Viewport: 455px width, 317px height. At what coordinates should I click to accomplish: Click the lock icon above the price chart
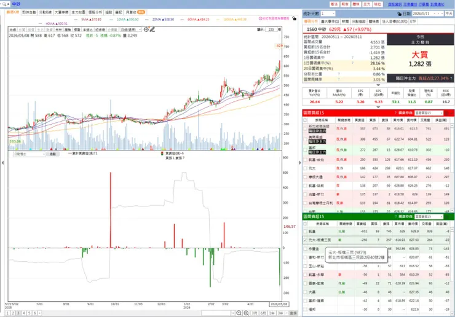click(295, 18)
